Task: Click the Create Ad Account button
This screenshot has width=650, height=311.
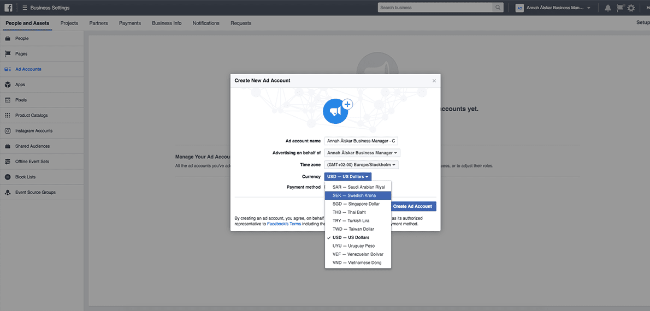Action: coord(413,206)
